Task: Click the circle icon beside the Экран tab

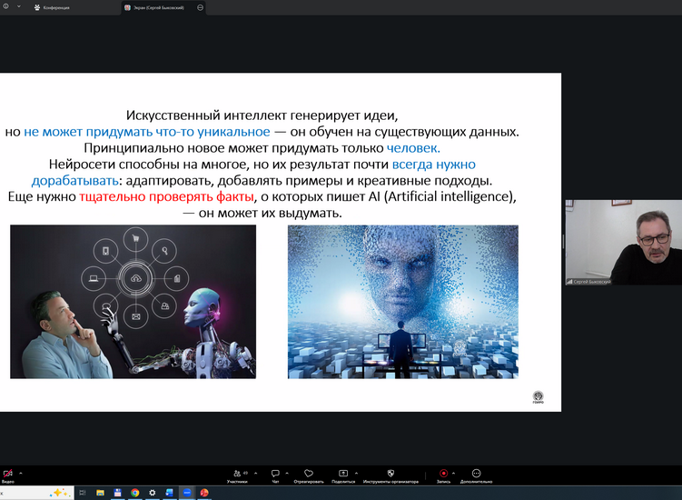Action: coord(201,7)
